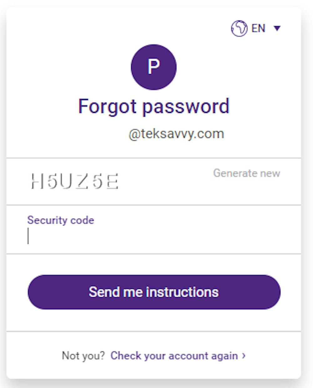313x388 pixels.
Task: Click the first captcha character H
Action: pyautogui.click(x=37, y=181)
